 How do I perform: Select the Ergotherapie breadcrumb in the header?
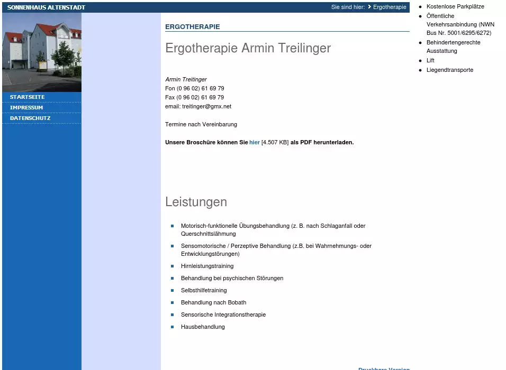coord(390,7)
